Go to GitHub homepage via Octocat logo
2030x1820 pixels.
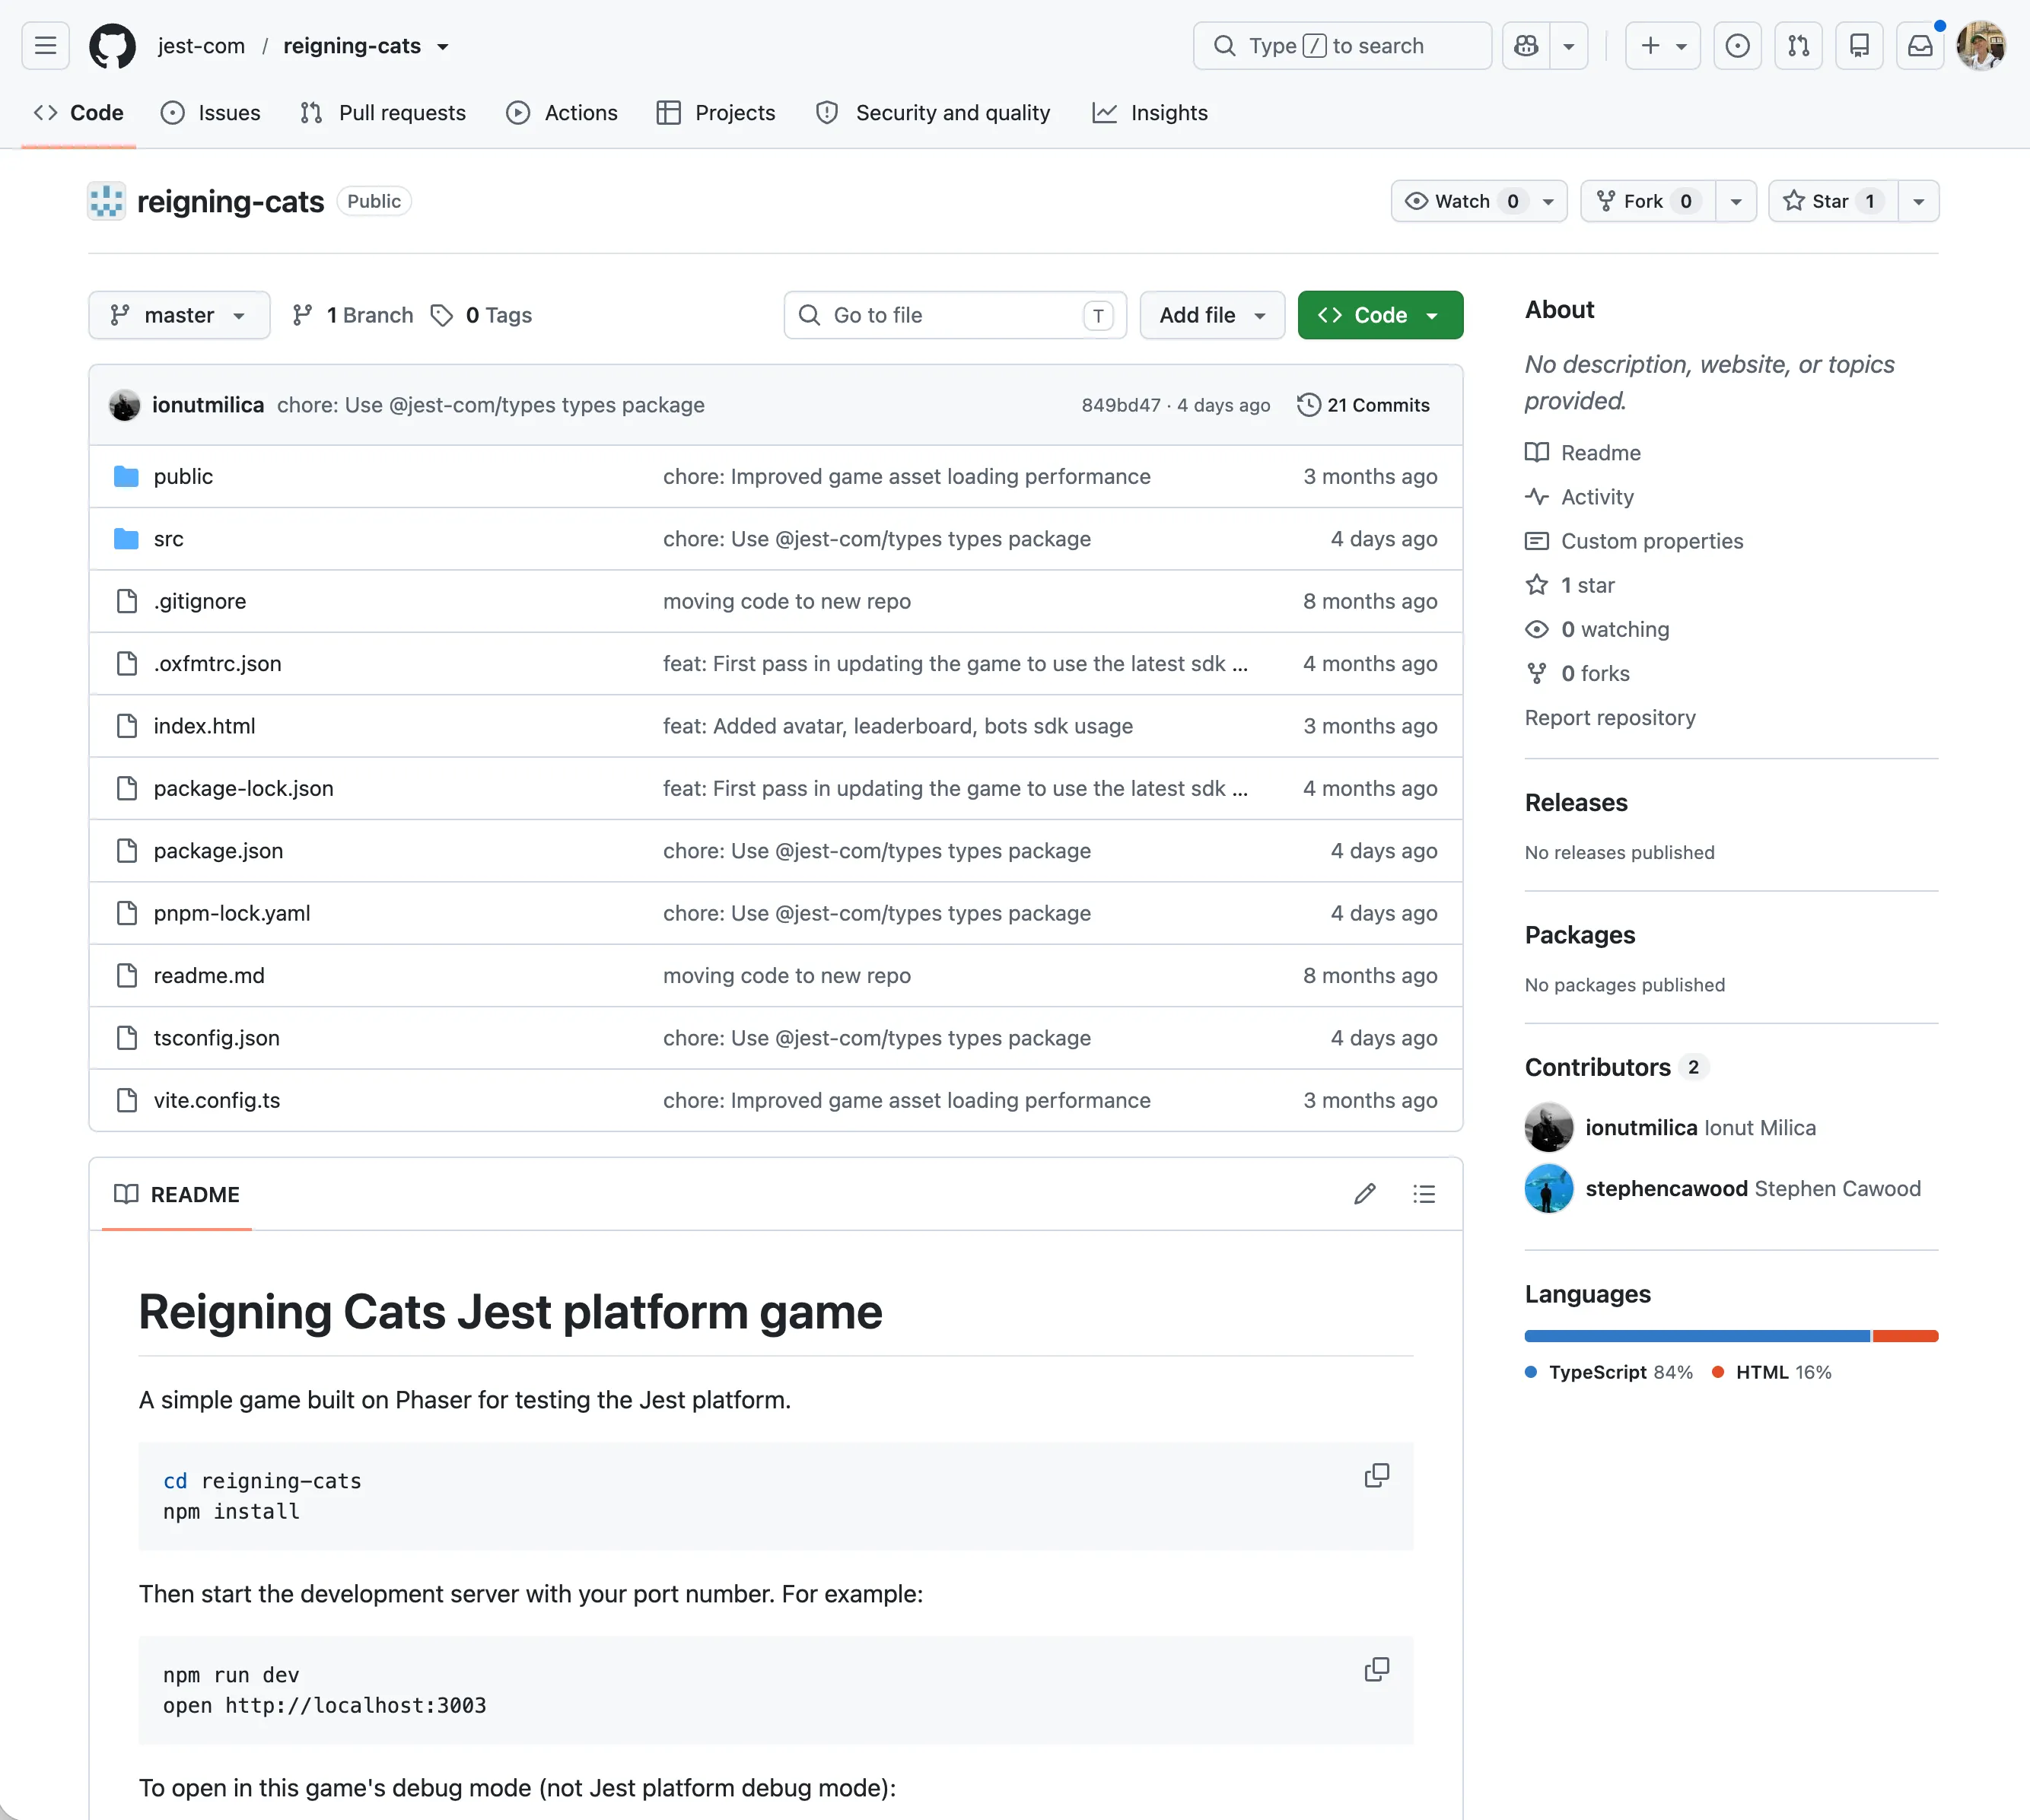(x=112, y=46)
